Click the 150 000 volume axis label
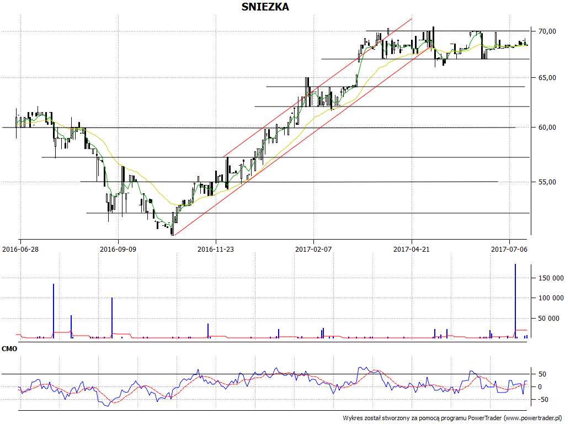This screenshot has width=565, height=424. (x=551, y=278)
